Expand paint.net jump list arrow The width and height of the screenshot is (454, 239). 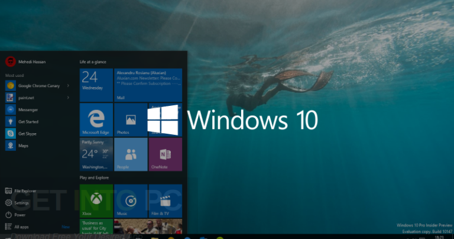68,98
